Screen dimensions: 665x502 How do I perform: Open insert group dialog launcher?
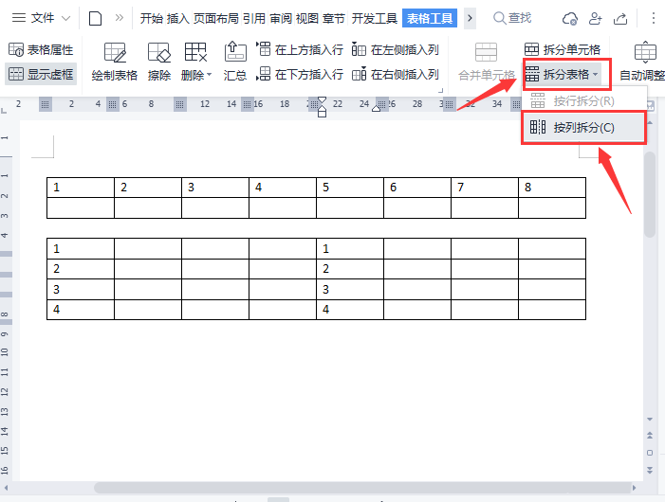[x=441, y=90]
